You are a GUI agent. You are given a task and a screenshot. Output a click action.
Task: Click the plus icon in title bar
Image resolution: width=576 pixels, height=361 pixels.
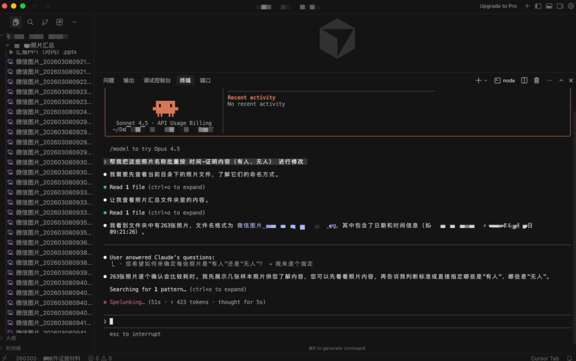527,6
